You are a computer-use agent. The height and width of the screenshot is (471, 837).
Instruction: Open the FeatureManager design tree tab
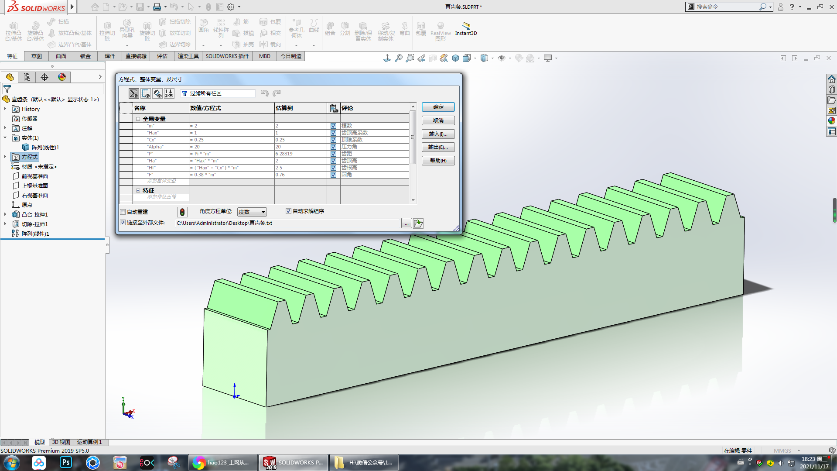click(x=10, y=77)
